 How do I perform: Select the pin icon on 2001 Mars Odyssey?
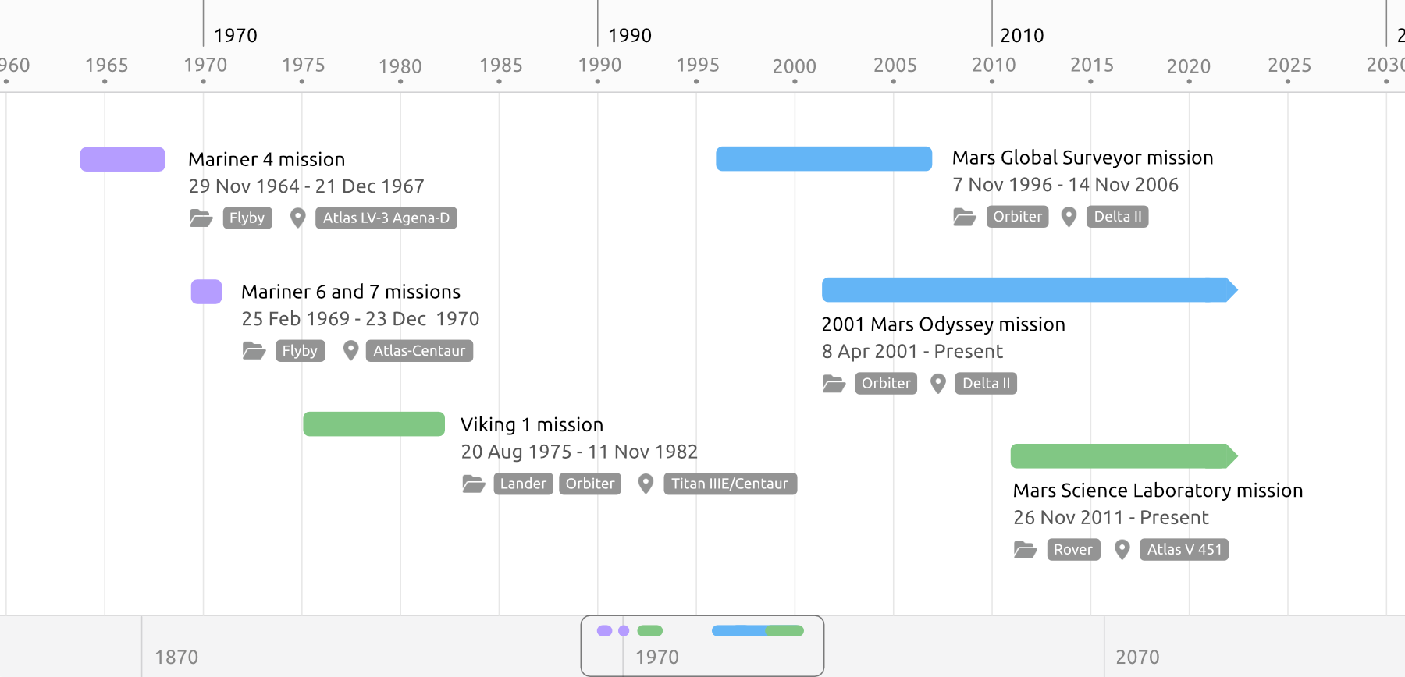coord(937,383)
